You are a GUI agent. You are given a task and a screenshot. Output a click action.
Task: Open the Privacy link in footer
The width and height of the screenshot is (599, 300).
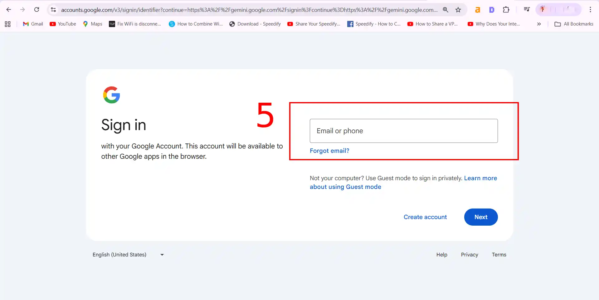coord(470,255)
